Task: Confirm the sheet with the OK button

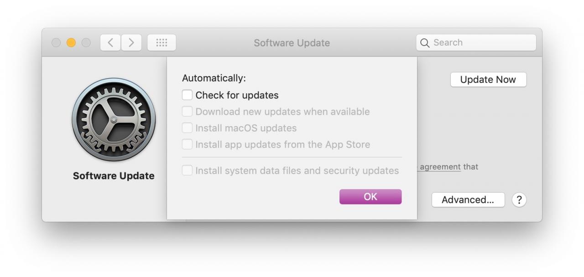Action: click(x=370, y=196)
